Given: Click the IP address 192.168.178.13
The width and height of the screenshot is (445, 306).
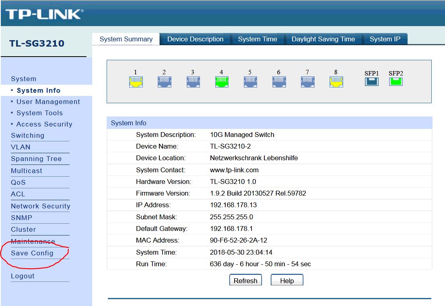Looking at the screenshot, I should 233,205.
